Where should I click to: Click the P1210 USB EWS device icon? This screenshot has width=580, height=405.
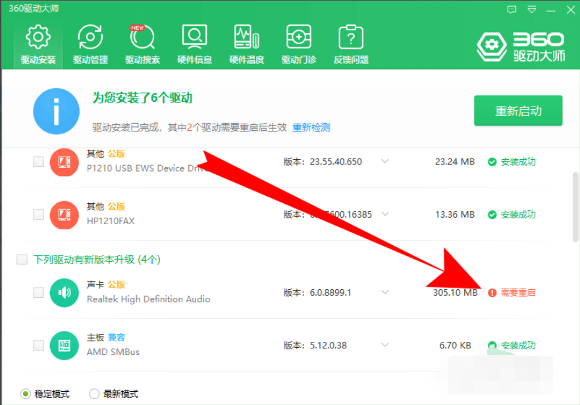click(x=64, y=162)
